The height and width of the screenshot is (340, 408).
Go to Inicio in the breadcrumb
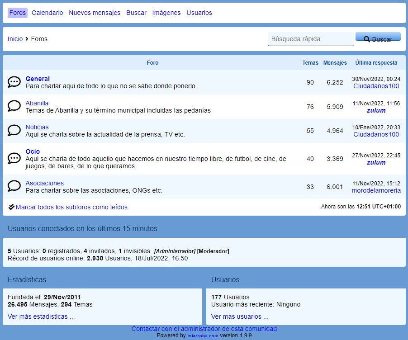pyautogui.click(x=15, y=39)
